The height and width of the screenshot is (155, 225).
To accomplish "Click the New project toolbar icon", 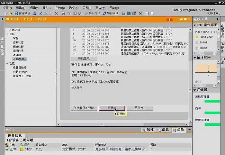I will [6, 14].
